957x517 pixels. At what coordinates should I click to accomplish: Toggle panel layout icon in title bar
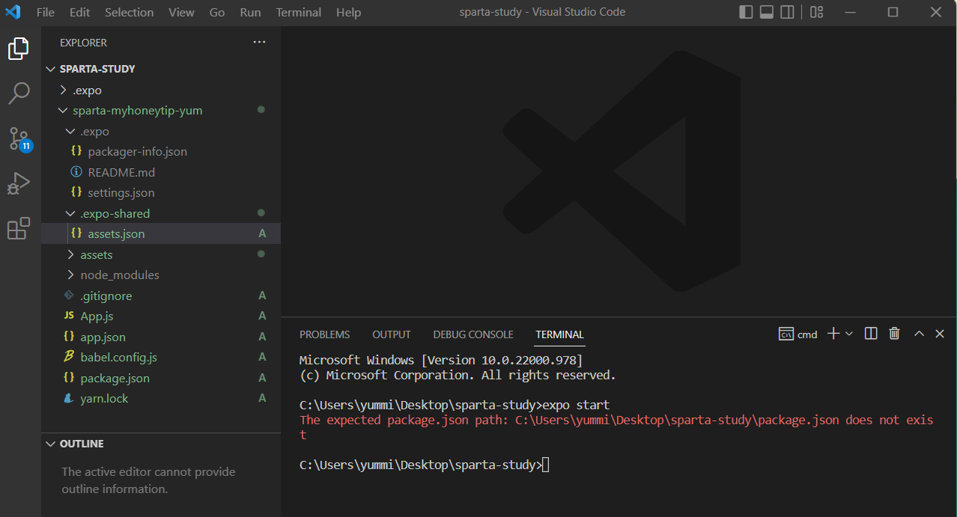tap(767, 12)
